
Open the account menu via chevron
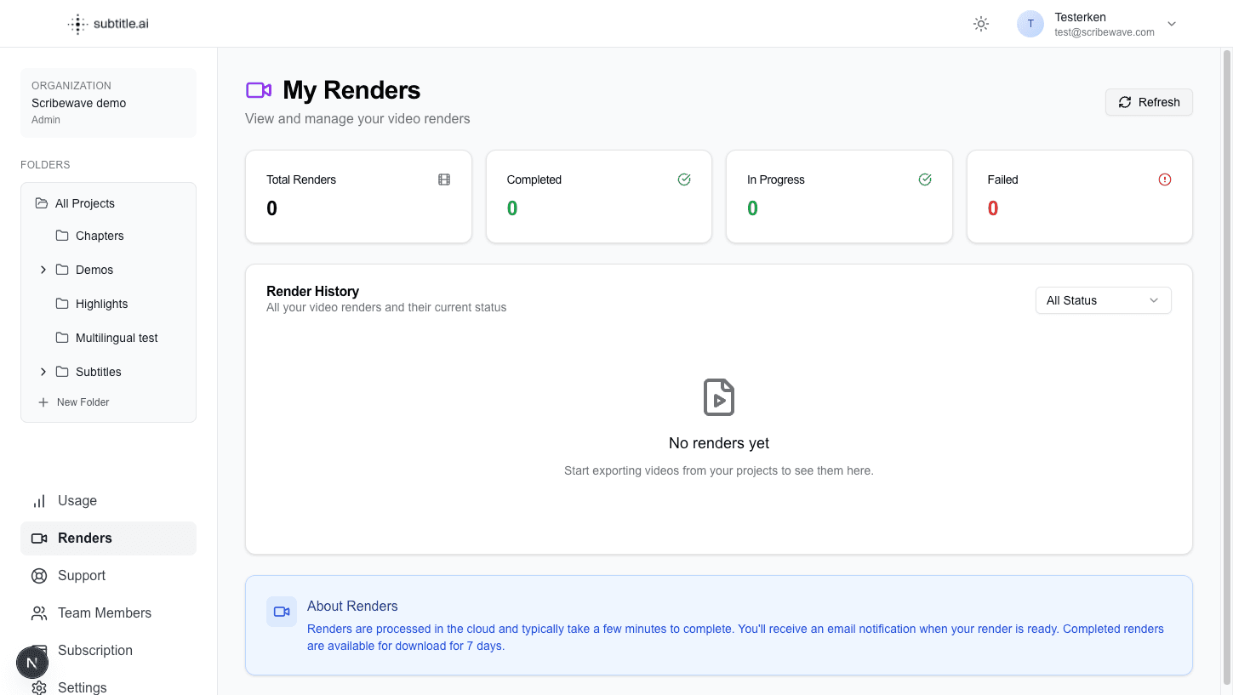1172,24
